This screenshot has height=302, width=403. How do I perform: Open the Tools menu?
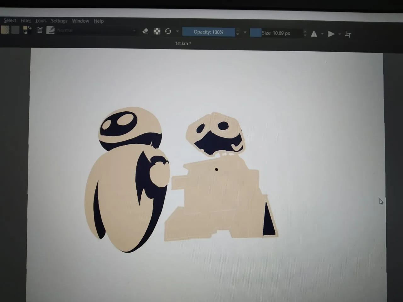click(41, 20)
